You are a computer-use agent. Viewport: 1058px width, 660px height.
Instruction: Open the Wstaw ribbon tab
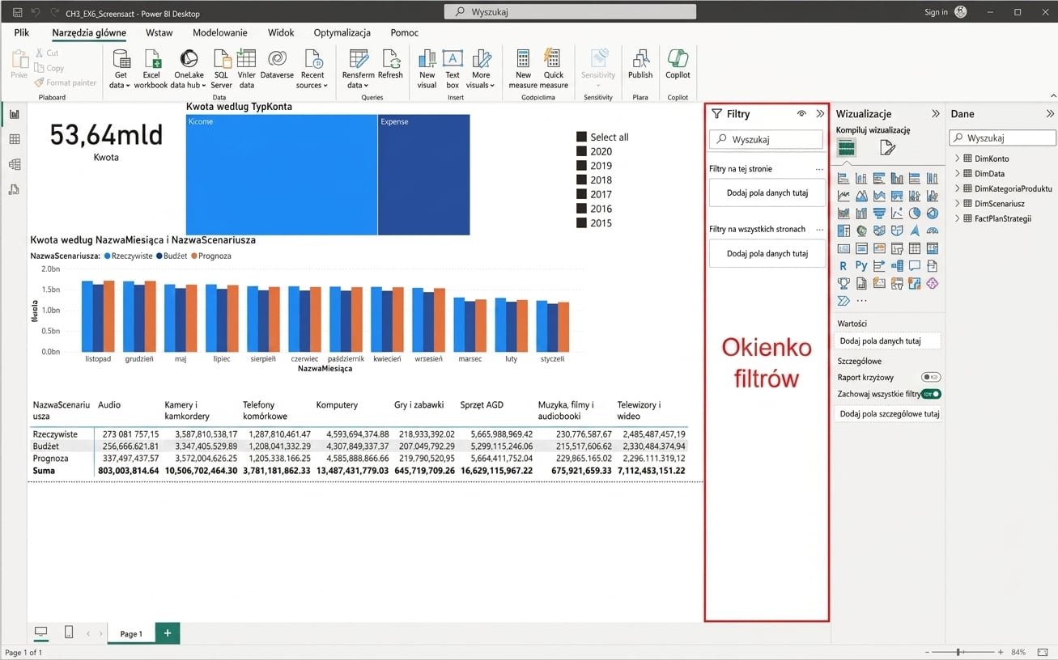(x=159, y=33)
